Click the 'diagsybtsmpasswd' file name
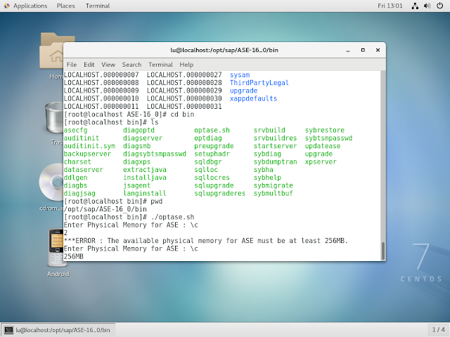 click(155, 154)
